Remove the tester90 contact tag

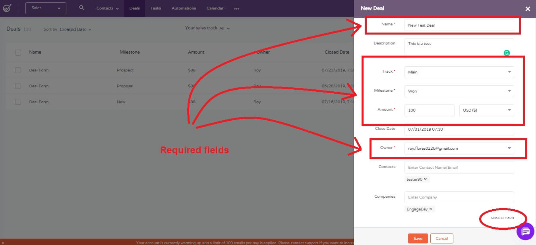(425, 179)
